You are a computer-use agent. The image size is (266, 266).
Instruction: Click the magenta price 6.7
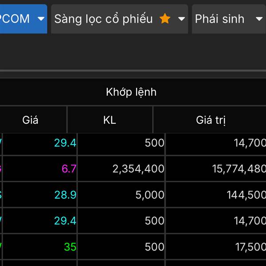(x=69, y=168)
